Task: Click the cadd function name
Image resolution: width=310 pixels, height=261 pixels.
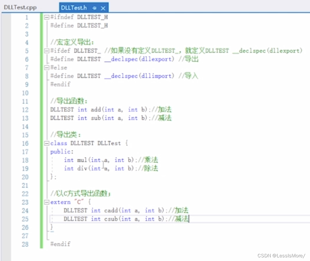Action: (x=111, y=210)
